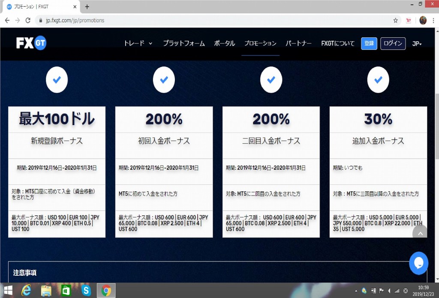Click the Chrome profile avatar icon
Image resolution: width=439 pixels, height=298 pixels.
pyautogui.click(x=423, y=20)
